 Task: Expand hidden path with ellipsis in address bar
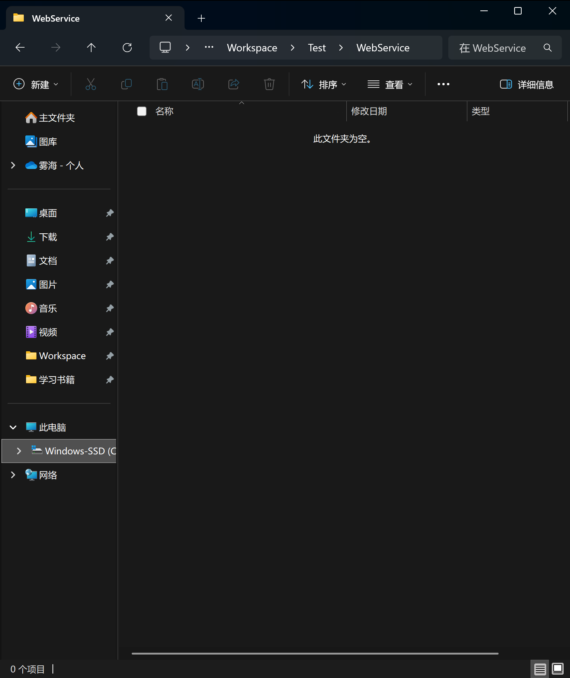tap(209, 47)
